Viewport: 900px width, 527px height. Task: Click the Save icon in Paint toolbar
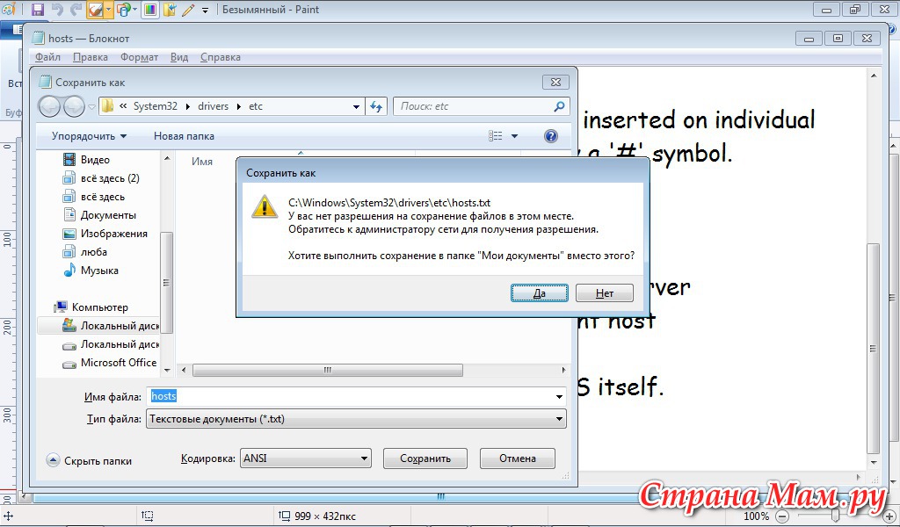pos(37,9)
